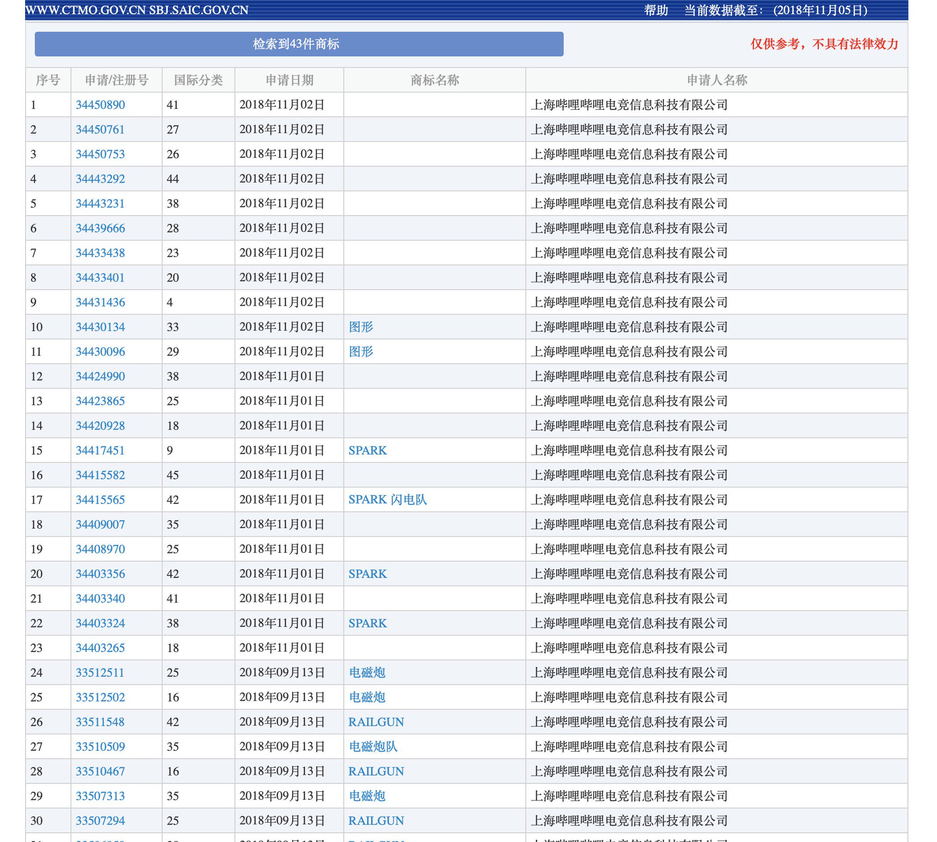Open the 电磁炮 trademark in row 24
This screenshot has height=842, width=937.
pyautogui.click(x=367, y=672)
